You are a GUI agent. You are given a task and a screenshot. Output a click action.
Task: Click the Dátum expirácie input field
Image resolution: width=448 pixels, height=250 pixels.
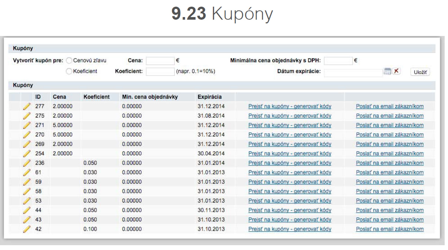click(x=353, y=72)
